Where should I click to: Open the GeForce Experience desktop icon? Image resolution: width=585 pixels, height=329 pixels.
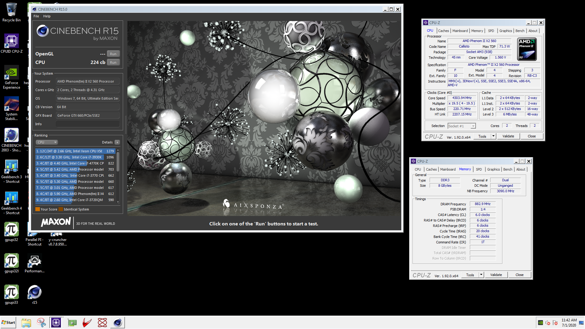12,77
